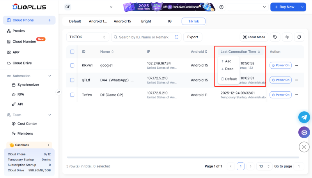Click the help question mark icon

click(222, 7)
